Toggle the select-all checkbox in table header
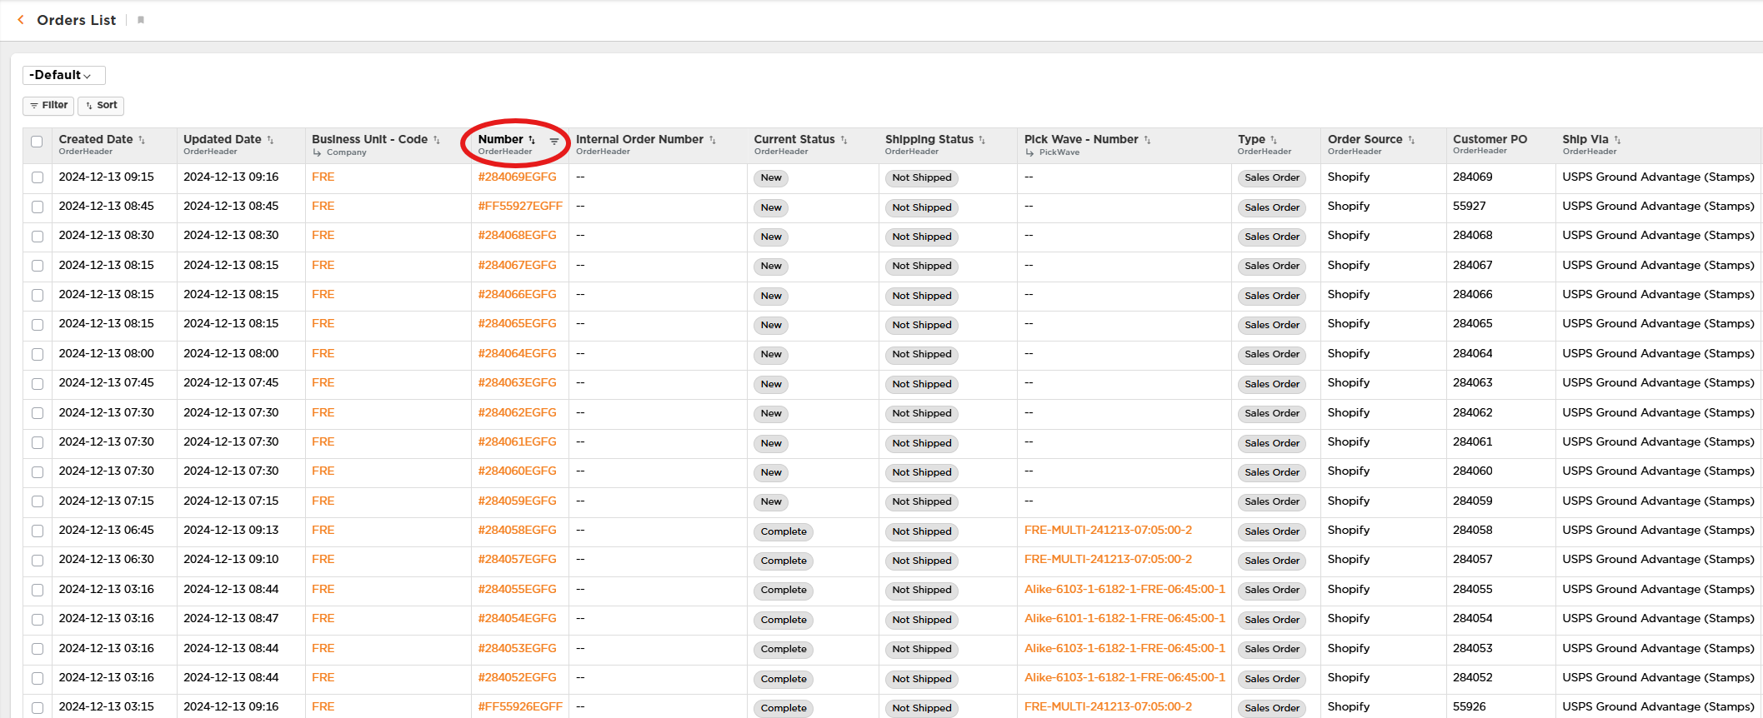This screenshot has width=1763, height=718. coord(37,142)
